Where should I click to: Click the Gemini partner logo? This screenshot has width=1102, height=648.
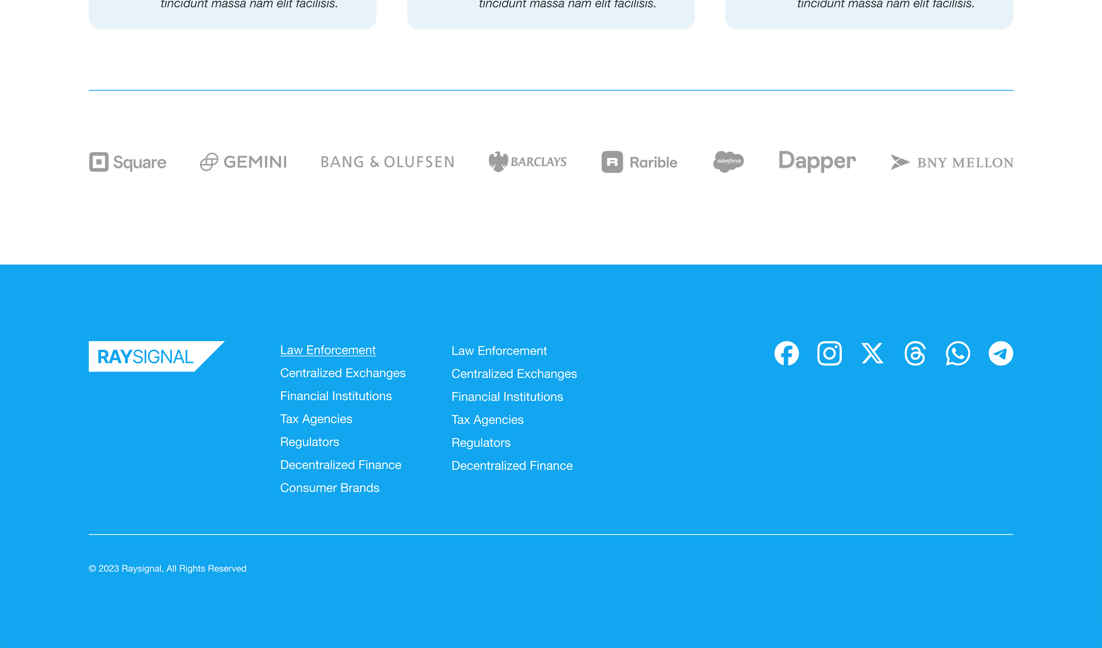pyautogui.click(x=243, y=162)
